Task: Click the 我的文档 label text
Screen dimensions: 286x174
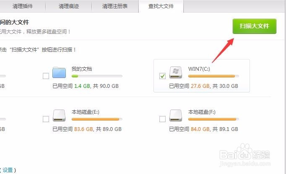Action: (82, 69)
